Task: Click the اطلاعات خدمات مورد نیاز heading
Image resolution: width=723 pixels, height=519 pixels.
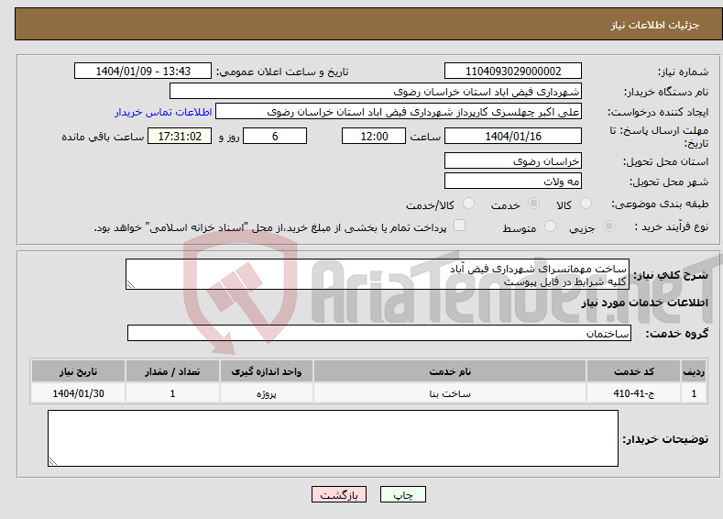Action: pyautogui.click(x=644, y=303)
